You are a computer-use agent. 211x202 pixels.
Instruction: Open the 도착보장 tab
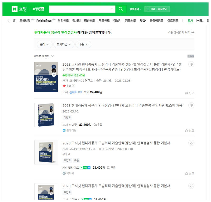tap(25, 21)
